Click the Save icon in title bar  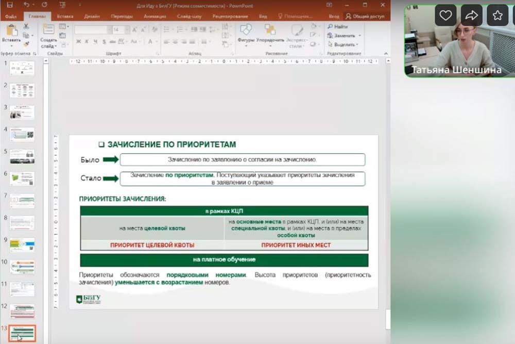coord(9,5)
